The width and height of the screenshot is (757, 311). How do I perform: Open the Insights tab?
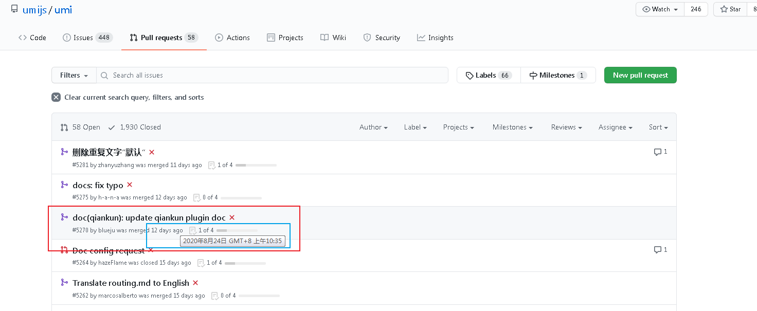tap(435, 37)
